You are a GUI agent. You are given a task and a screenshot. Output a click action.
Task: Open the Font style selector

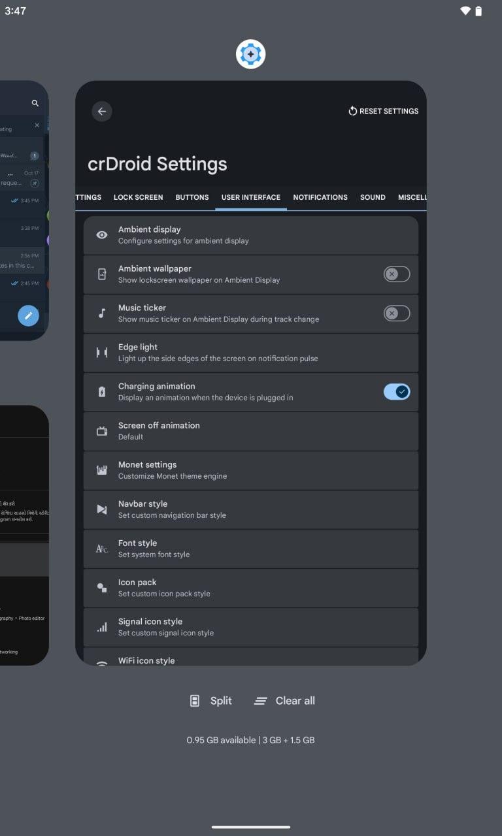pyautogui.click(x=250, y=549)
